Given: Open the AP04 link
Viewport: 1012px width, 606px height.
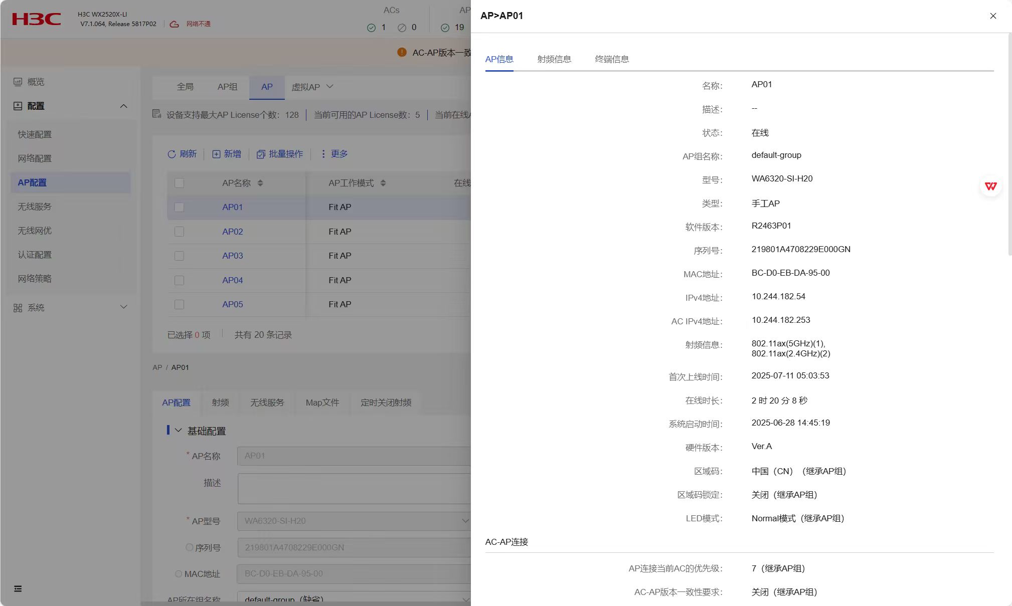Looking at the screenshot, I should pos(232,280).
